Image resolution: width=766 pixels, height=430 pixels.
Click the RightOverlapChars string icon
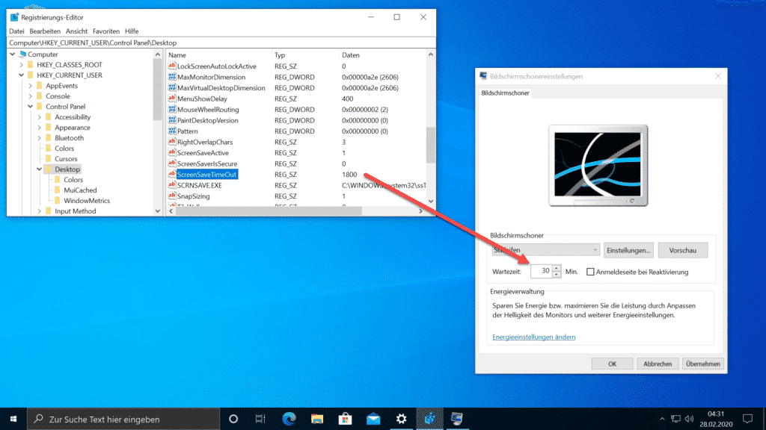tap(171, 142)
